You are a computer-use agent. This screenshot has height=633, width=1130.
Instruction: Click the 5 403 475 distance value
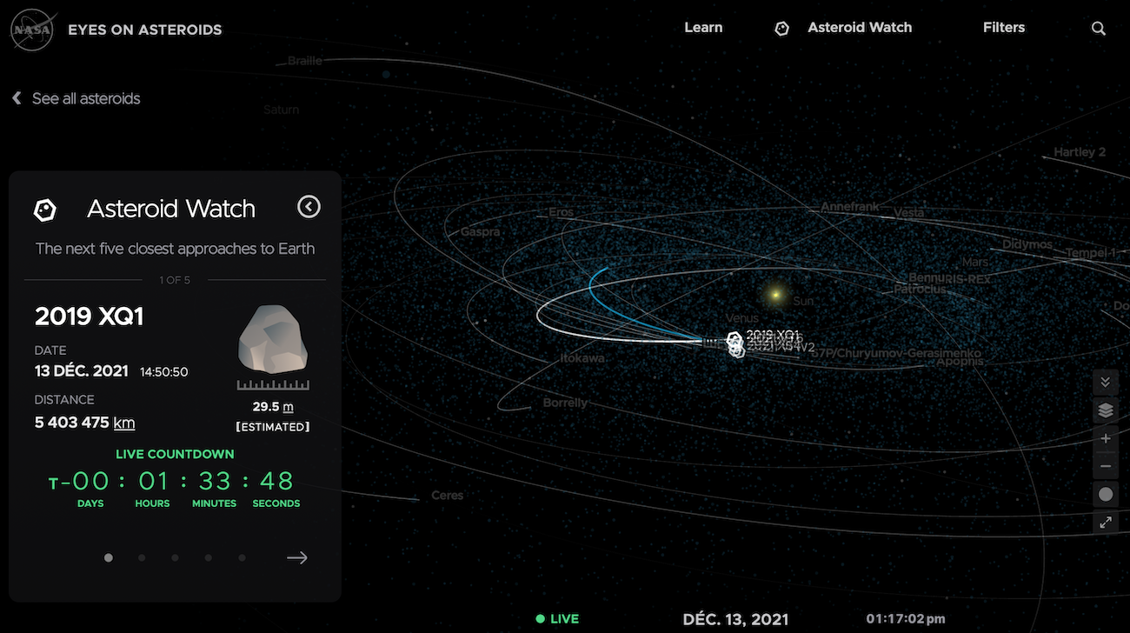coord(72,423)
